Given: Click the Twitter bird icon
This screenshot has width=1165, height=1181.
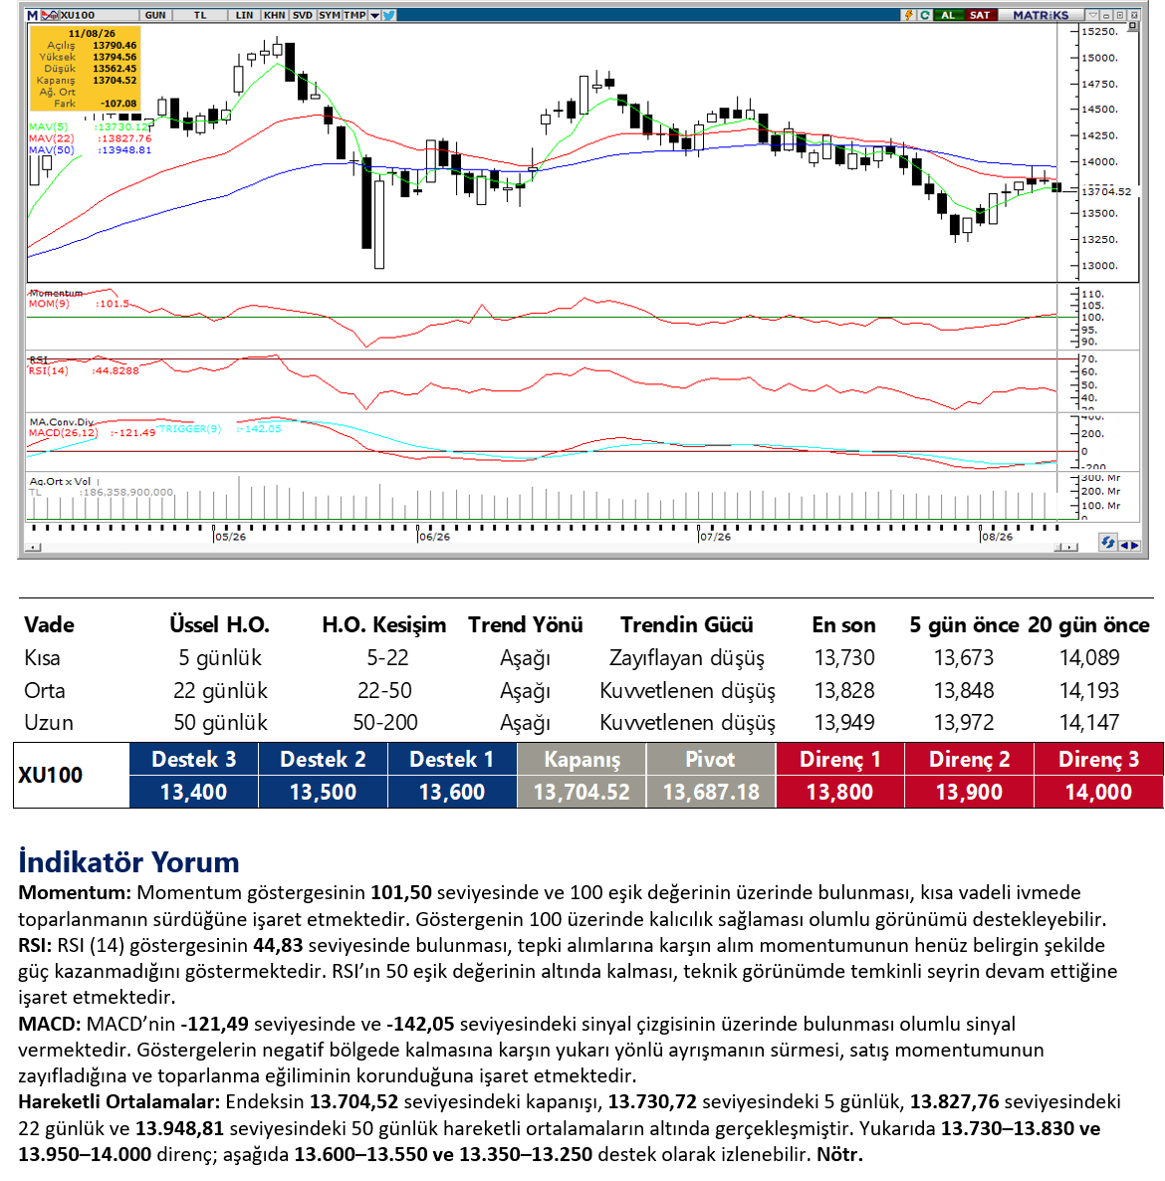Looking at the screenshot, I should pos(388,15).
